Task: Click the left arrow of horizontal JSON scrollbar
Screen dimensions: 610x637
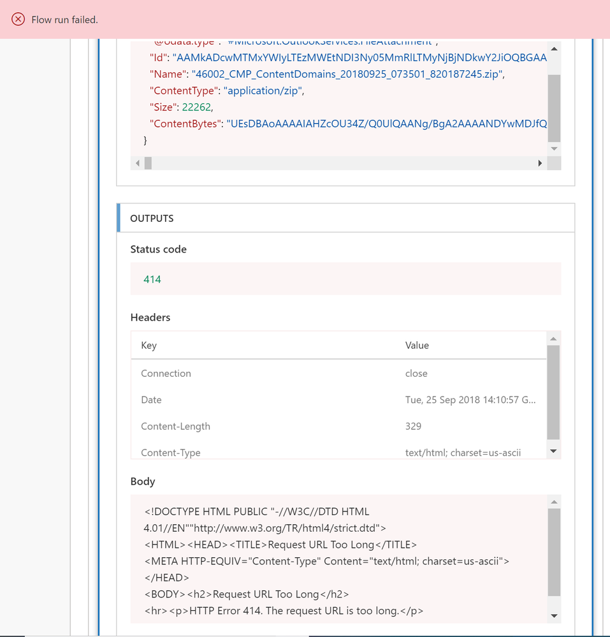Action: [137, 163]
